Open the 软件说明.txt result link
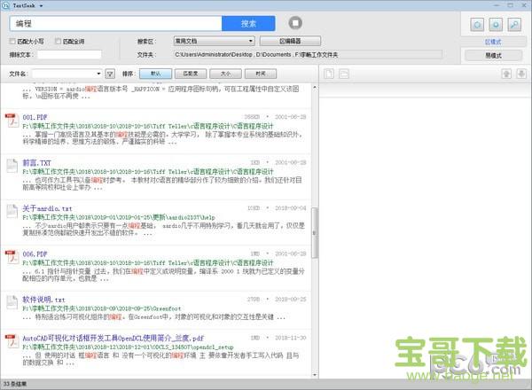Screen dimensions: 532x390 click(43, 300)
